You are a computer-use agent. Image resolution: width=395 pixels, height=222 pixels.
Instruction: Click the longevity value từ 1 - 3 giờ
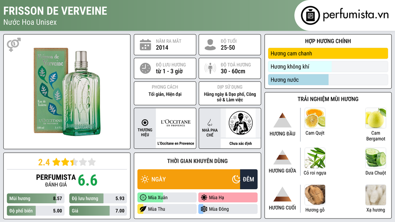[169, 71]
